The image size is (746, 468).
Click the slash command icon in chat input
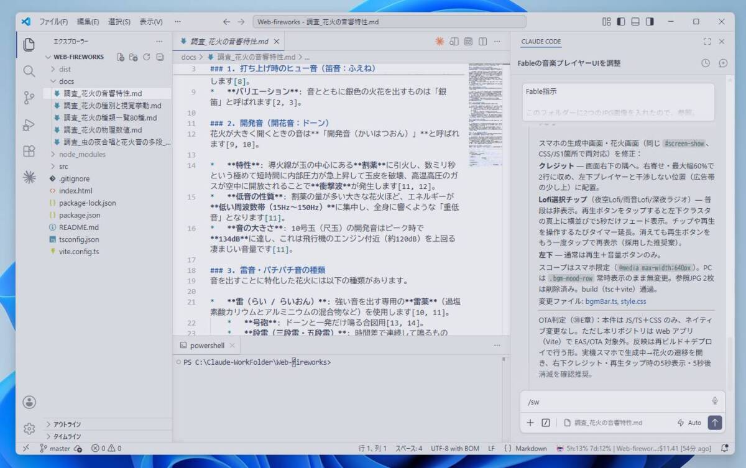[546, 423]
